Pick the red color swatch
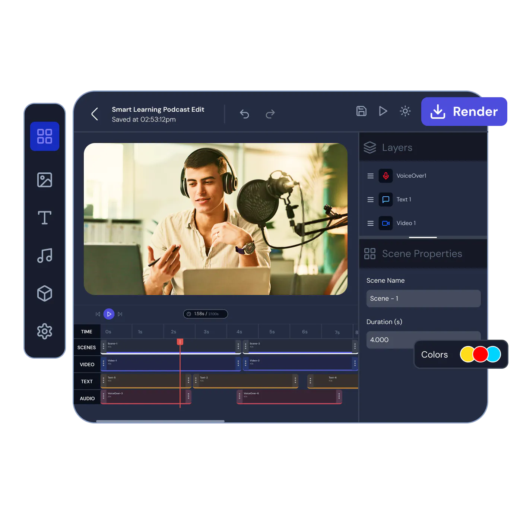Viewport: 514px width, 514px height. coord(480,354)
